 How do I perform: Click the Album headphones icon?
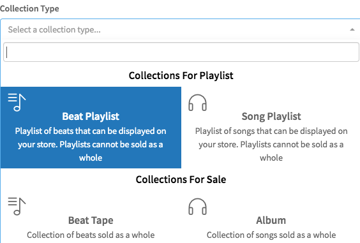tap(197, 207)
